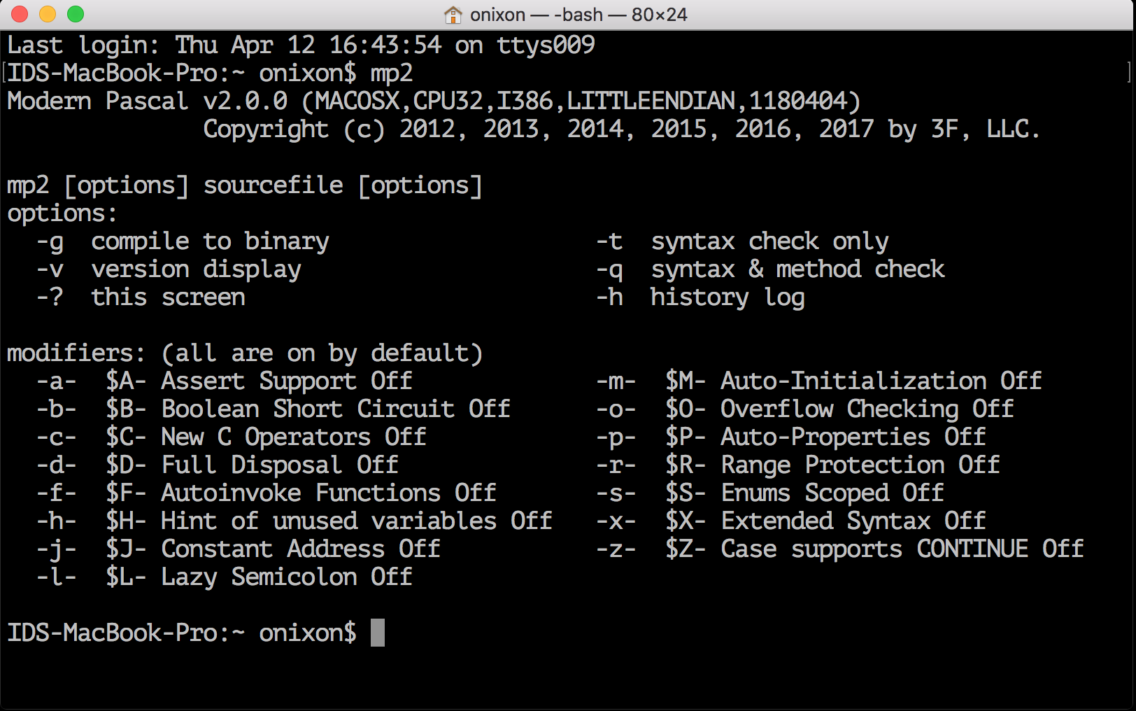Click the '-h history log' option
Image resolution: width=1136 pixels, height=711 pixels.
click(x=700, y=297)
